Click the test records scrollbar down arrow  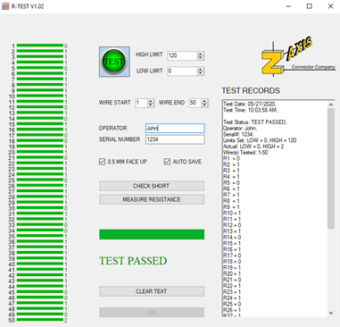(331, 313)
